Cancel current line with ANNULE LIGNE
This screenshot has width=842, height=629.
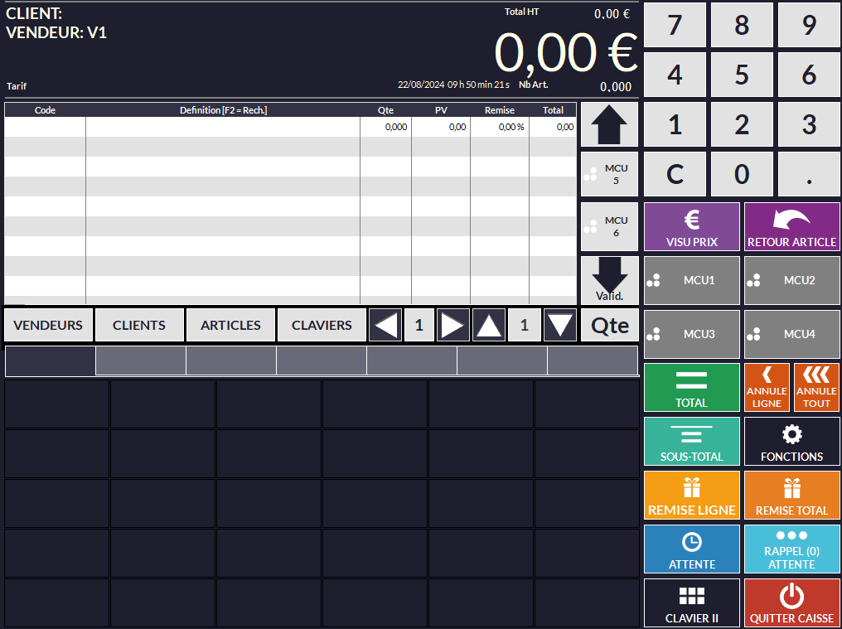pyautogui.click(x=767, y=388)
